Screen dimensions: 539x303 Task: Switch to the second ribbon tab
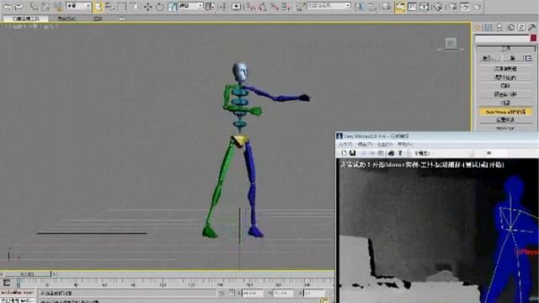click(x=67, y=19)
